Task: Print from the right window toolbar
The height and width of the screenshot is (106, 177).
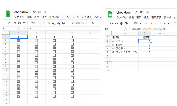Action: point(121,24)
